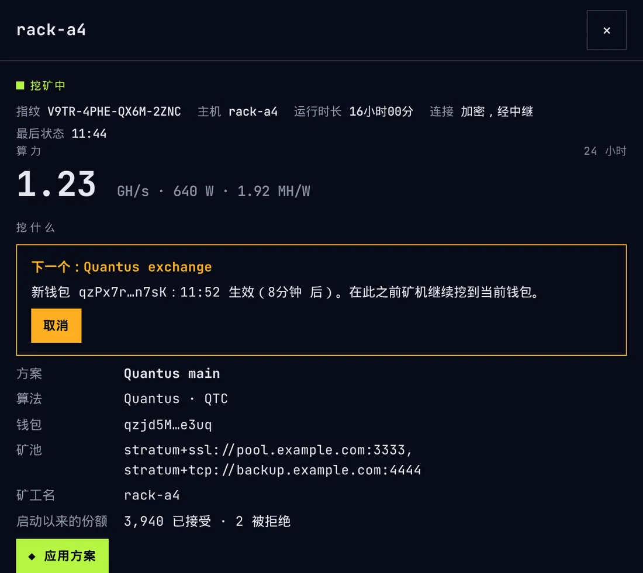Click the backup pool URL stratum+tcp://backup.example.com:4444
643x573 pixels.
click(x=273, y=470)
